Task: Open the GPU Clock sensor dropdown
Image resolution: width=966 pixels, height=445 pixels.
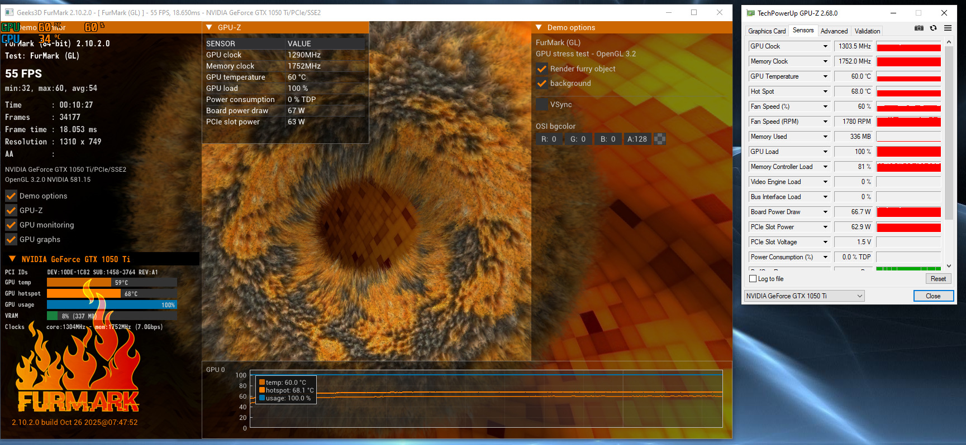Action: [825, 46]
